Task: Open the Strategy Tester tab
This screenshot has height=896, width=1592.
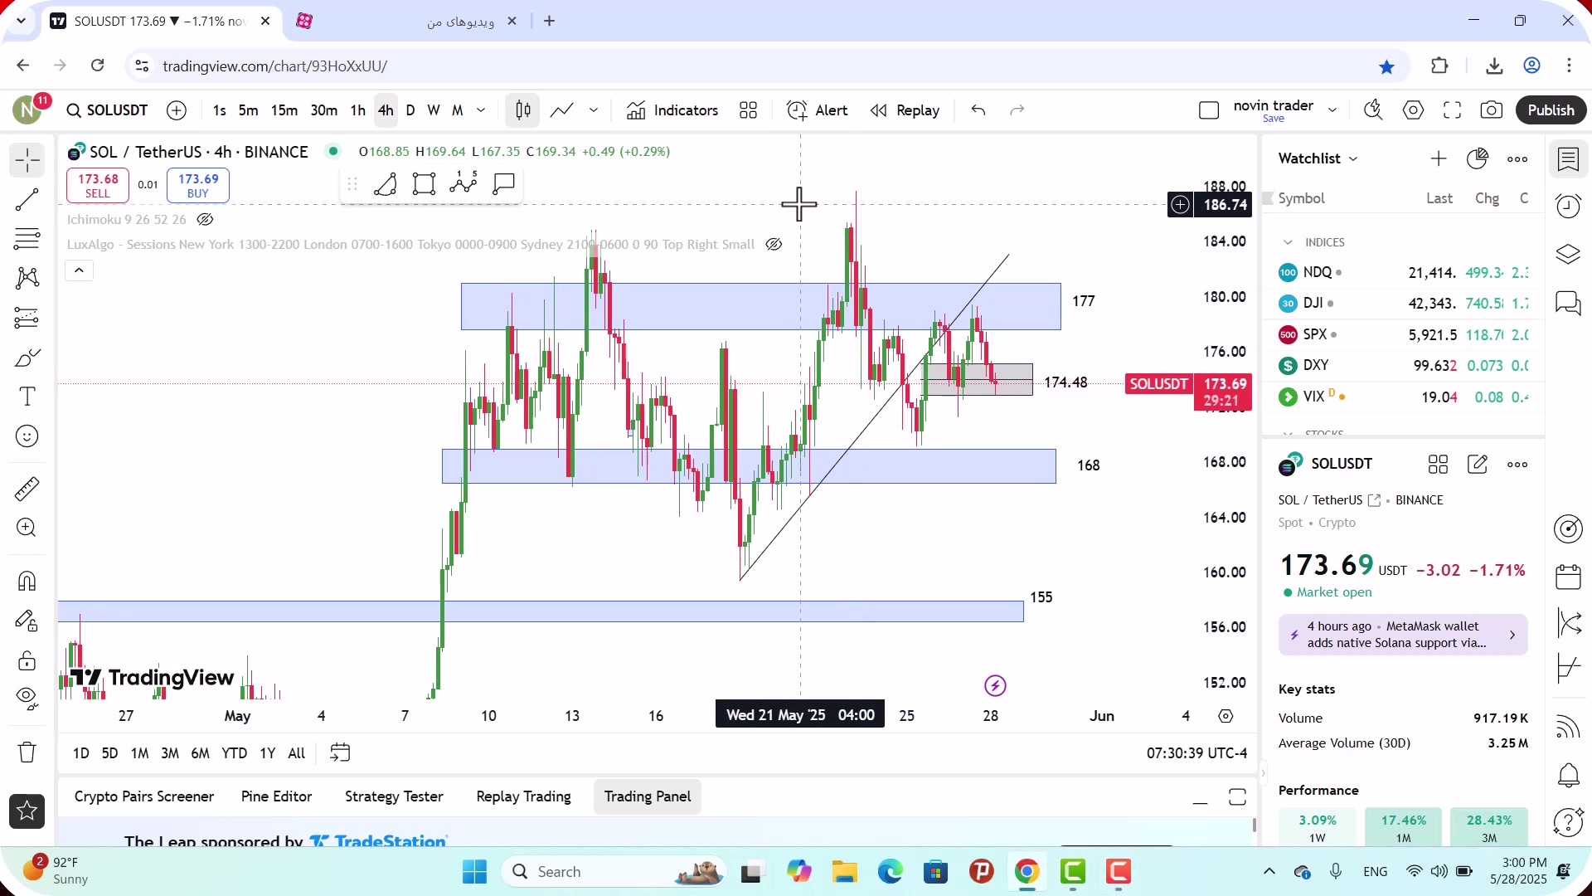Action: coord(394,796)
